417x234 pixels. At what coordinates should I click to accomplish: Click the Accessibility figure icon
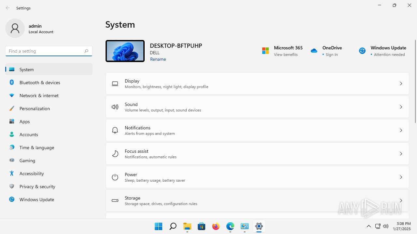pos(12,174)
